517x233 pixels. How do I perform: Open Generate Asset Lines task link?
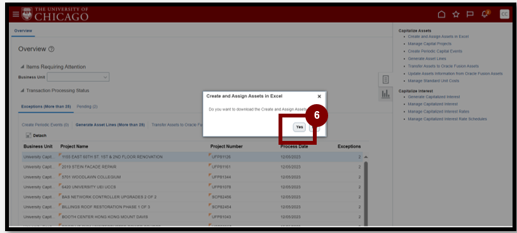[427, 58]
